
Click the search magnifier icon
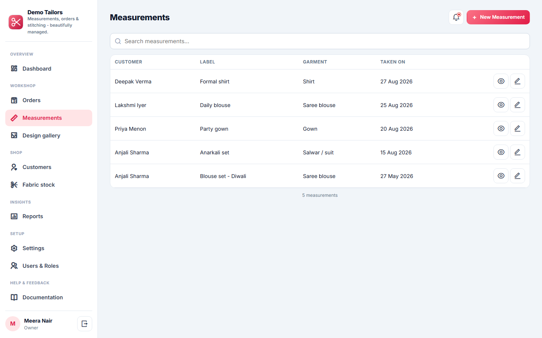click(118, 41)
